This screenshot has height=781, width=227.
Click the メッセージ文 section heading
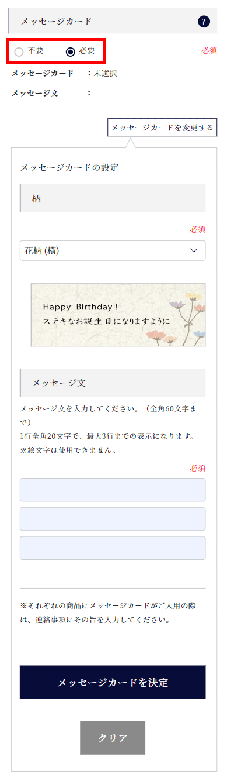pyautogui.click(x=59, y=383)
